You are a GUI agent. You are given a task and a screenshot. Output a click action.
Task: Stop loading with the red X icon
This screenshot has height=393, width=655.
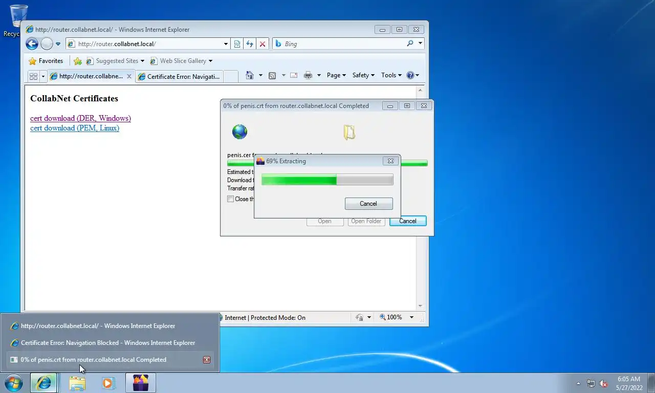tap(263, 44)
